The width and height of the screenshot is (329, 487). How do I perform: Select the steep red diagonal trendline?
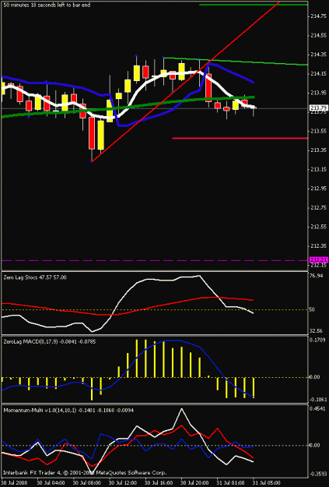(x=185, y=82)
